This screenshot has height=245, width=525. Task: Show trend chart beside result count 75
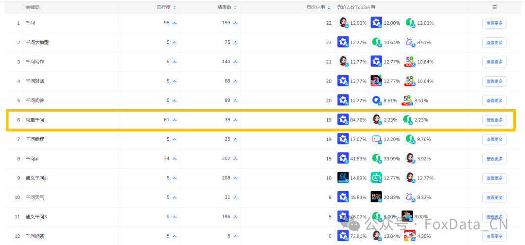click(235, 42)
